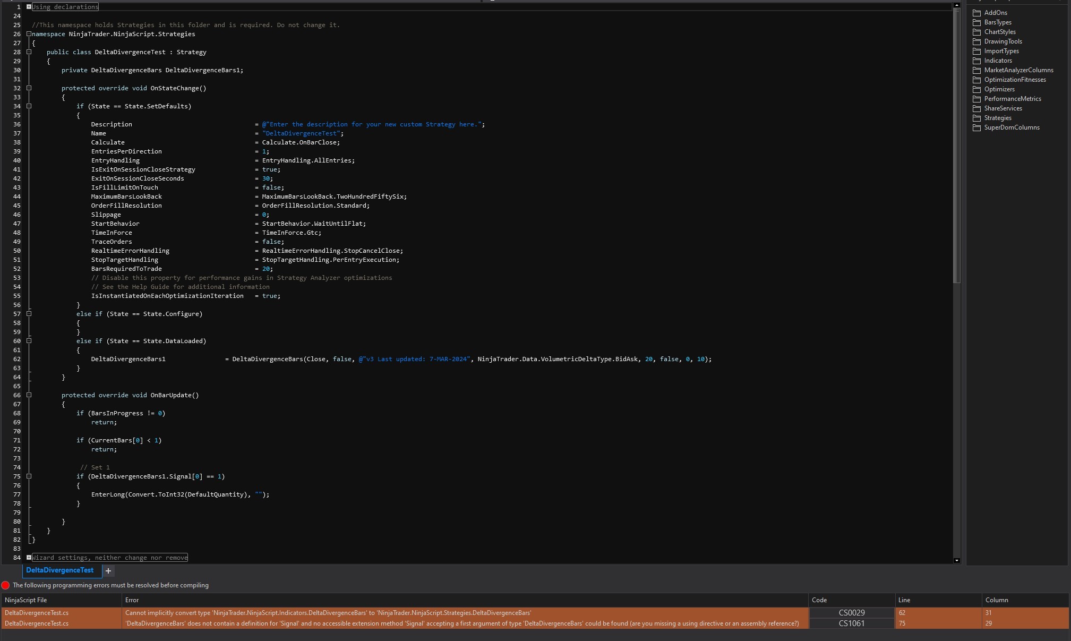
Task: Click the AddOns folder icon
Action: (x=976, y=13)
